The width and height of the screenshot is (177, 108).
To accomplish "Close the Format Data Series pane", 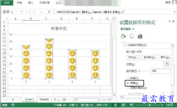I will [x=173, y=21].
